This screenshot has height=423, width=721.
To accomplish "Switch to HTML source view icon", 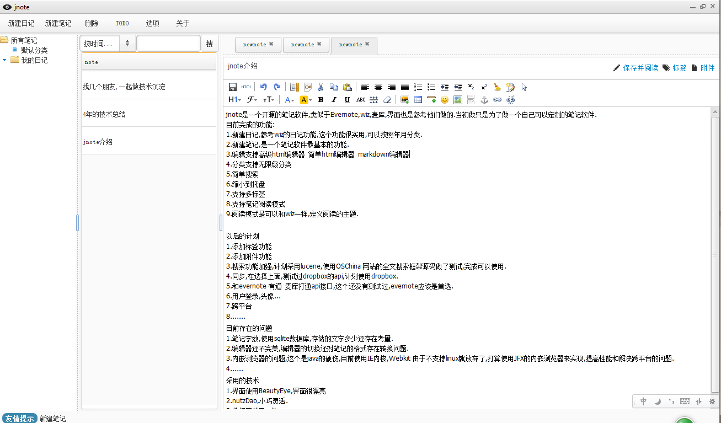I will pyautogui.click(x=246, y=87).
